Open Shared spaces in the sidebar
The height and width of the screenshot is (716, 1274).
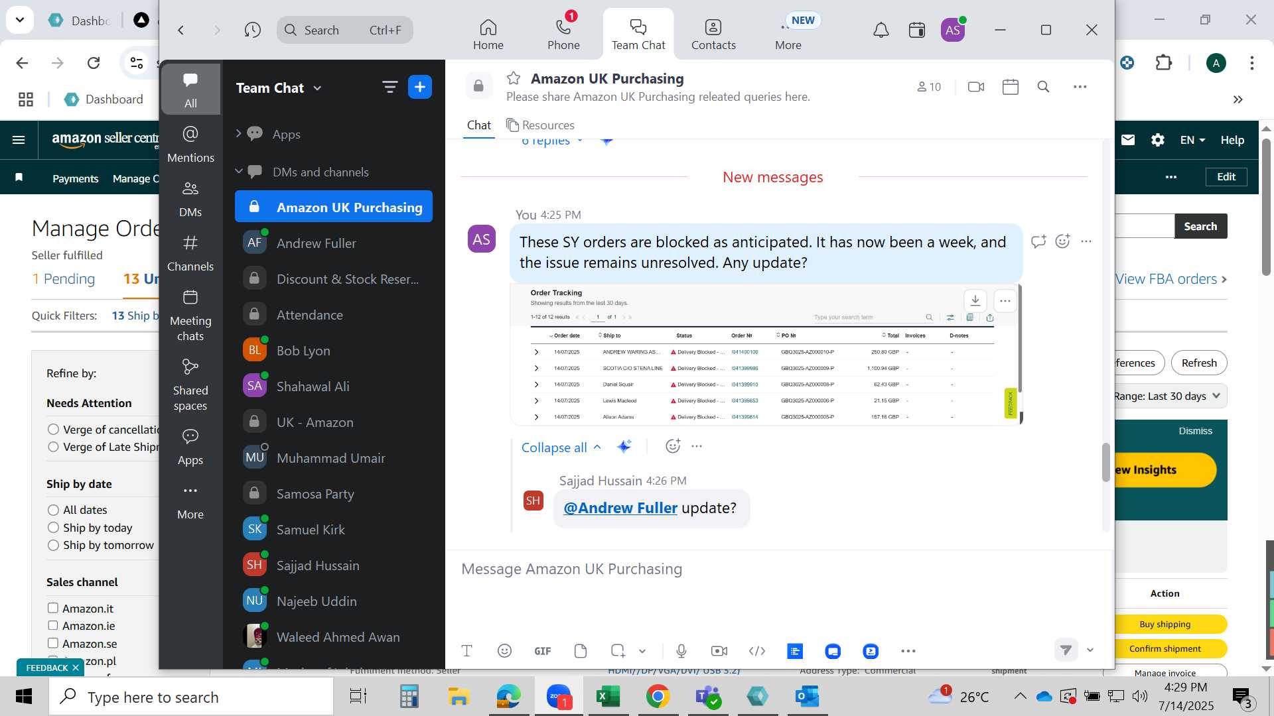190,385
